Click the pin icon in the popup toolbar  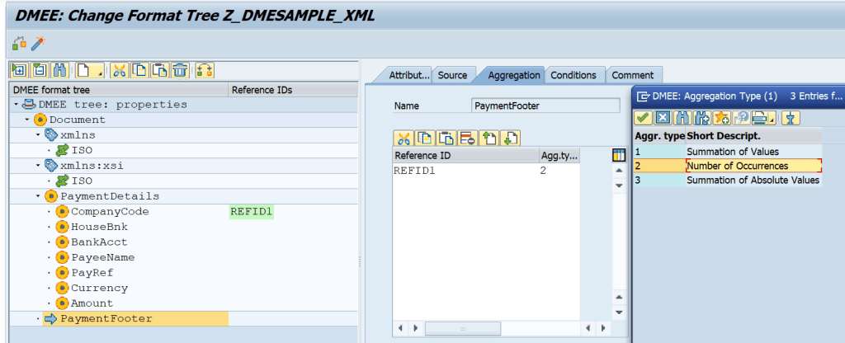coord(791,117)
